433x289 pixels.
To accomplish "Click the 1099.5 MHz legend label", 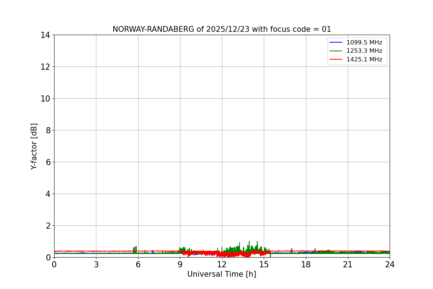I will click(364, 42).
